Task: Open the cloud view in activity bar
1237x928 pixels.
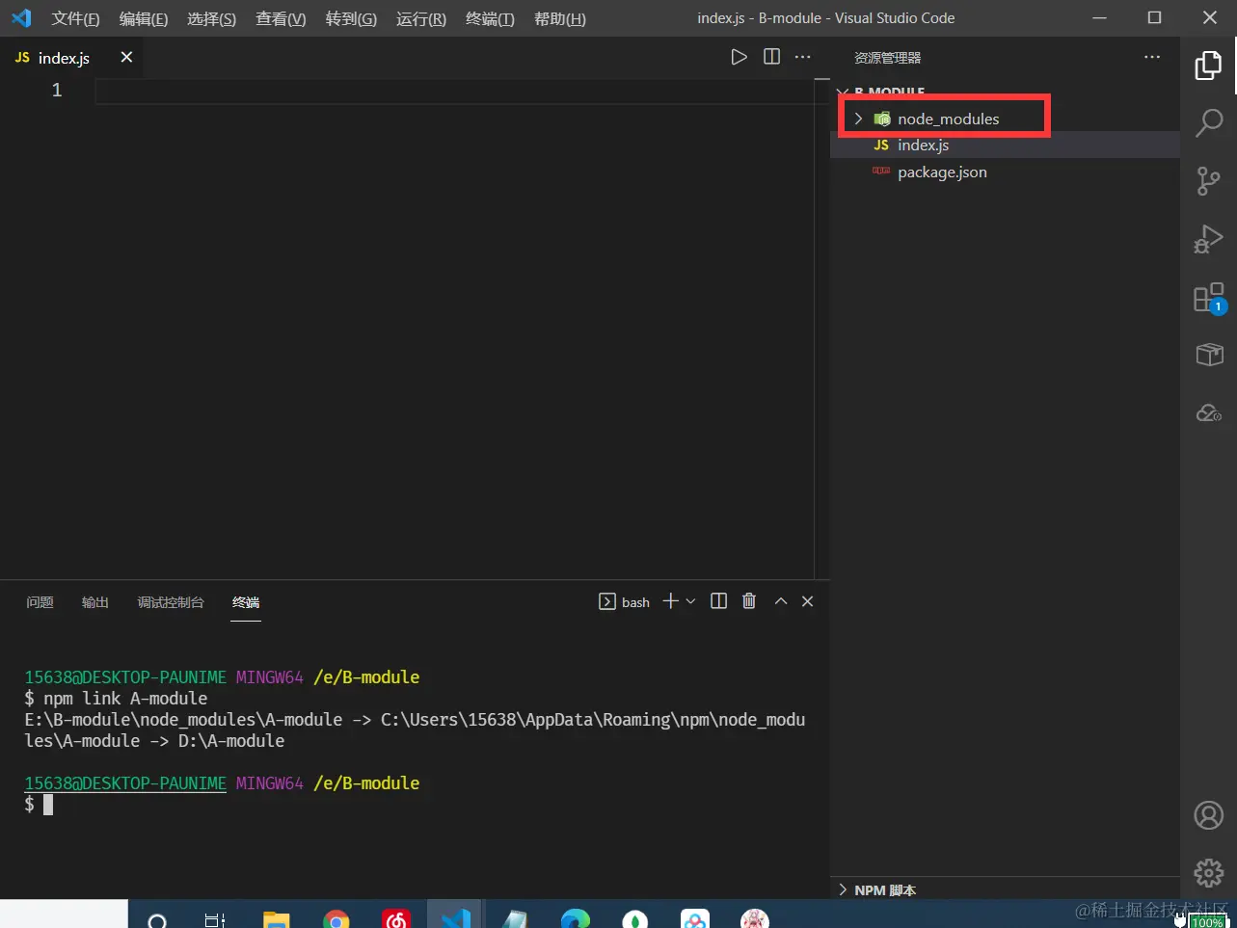Action: click(x=1209, y=413)
